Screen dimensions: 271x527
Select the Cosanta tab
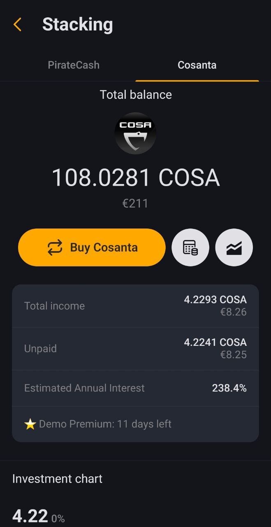click(x=197, y=65)
